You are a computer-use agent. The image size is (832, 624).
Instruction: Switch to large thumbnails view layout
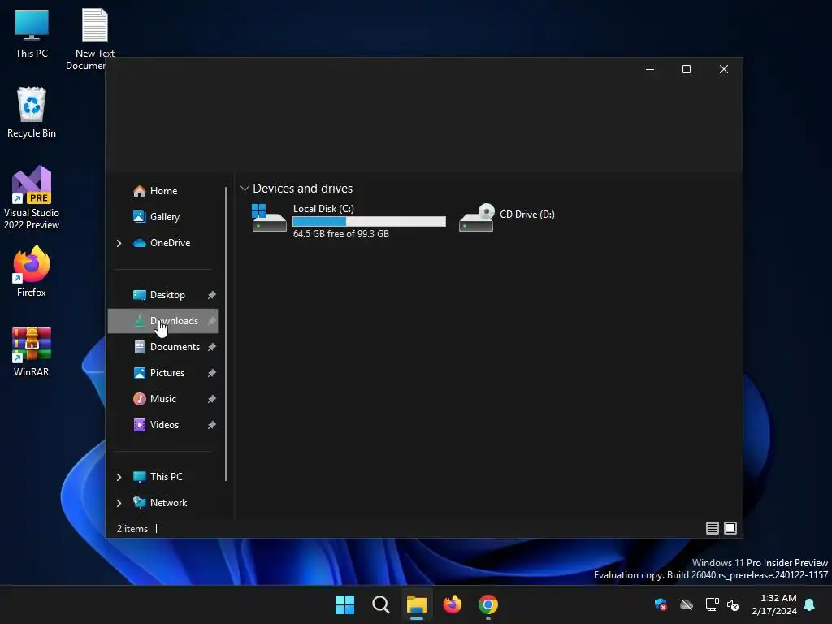coord(730,528)
